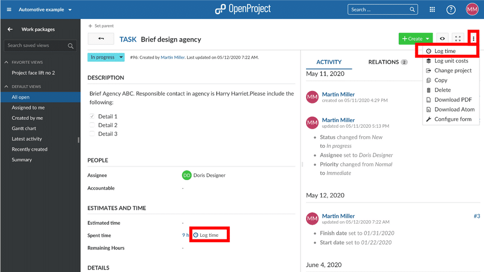Switch to the Relations tab
Screen dimensions: 484x272
click(x=388, y=62)
